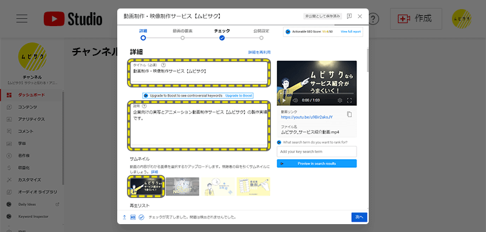Select the third thumbnail with man and speech bubble
The image size is (486, 232).
pyautogui.click(x=218, y=186)
